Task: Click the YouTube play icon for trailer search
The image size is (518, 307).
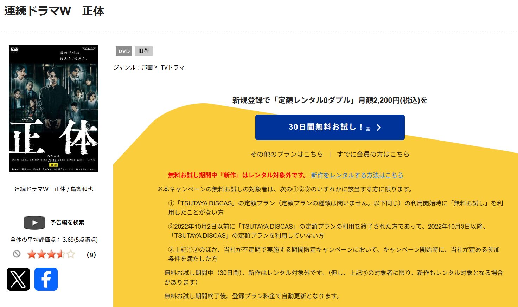Action: pyautogui.click(x=34, y=222)
